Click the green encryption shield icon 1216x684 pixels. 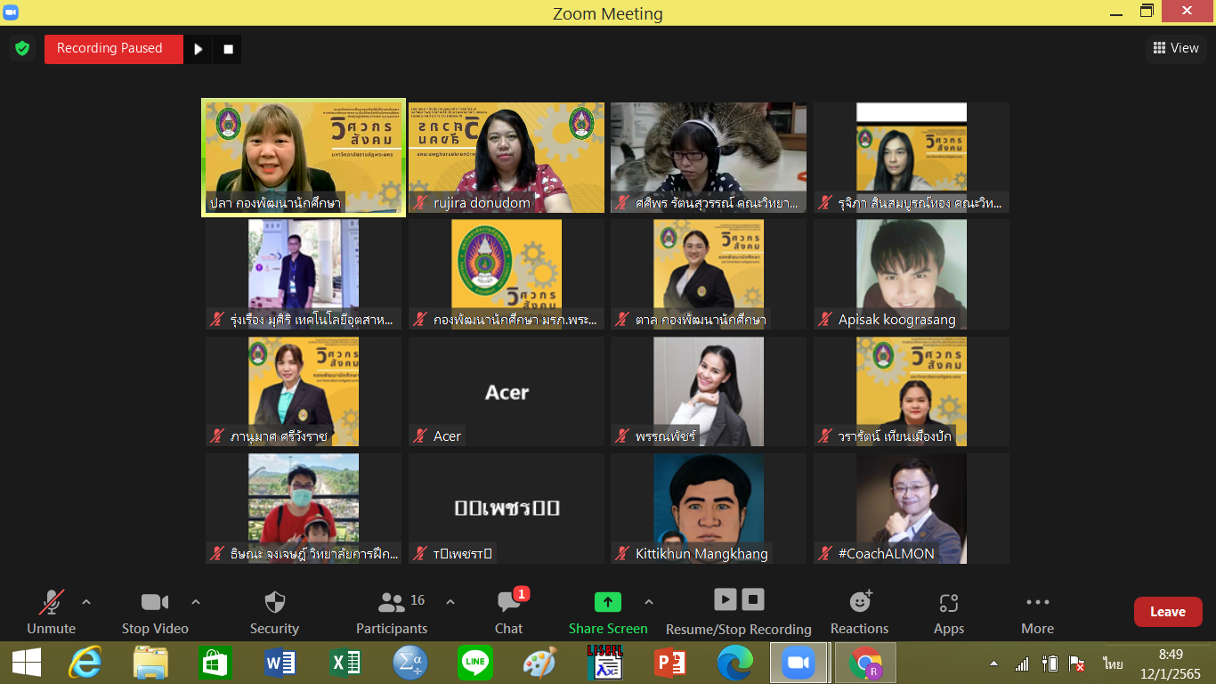(x=22, y=48)
